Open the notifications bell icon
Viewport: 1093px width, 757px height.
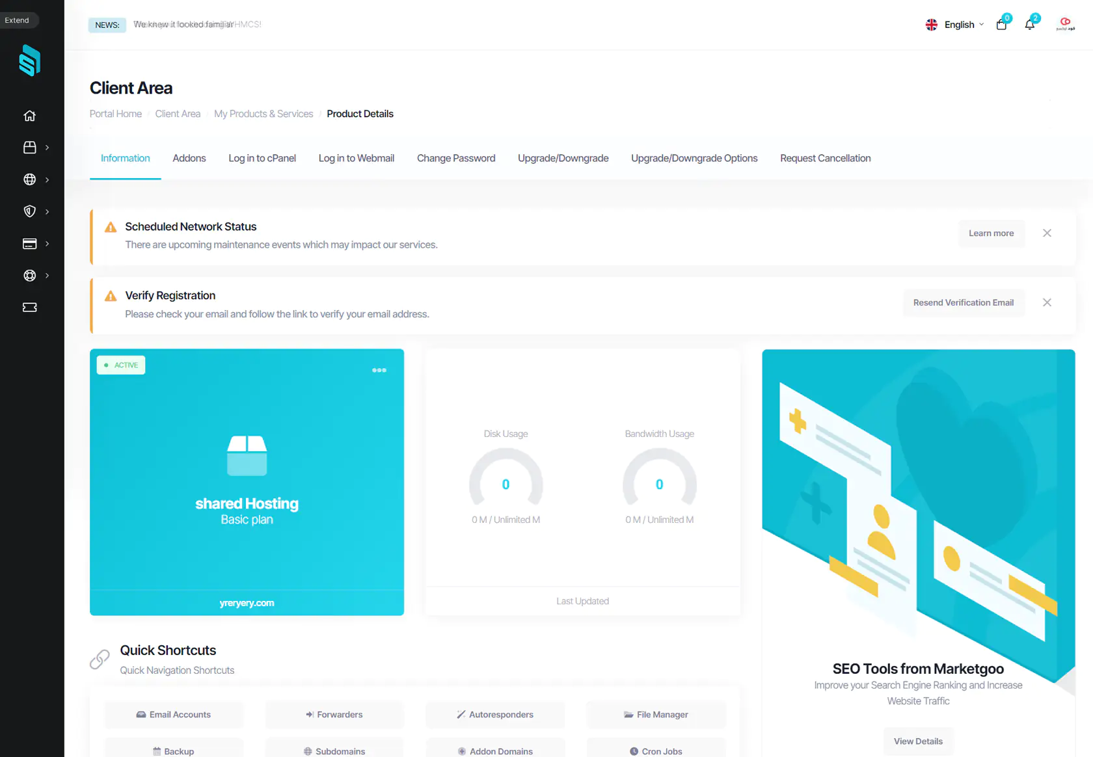tap(1029, 25)
